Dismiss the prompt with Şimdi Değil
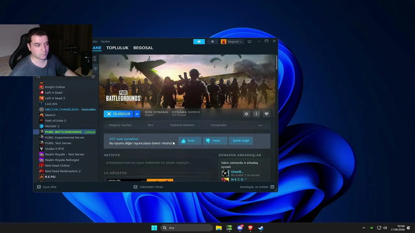 pos(241,141)
